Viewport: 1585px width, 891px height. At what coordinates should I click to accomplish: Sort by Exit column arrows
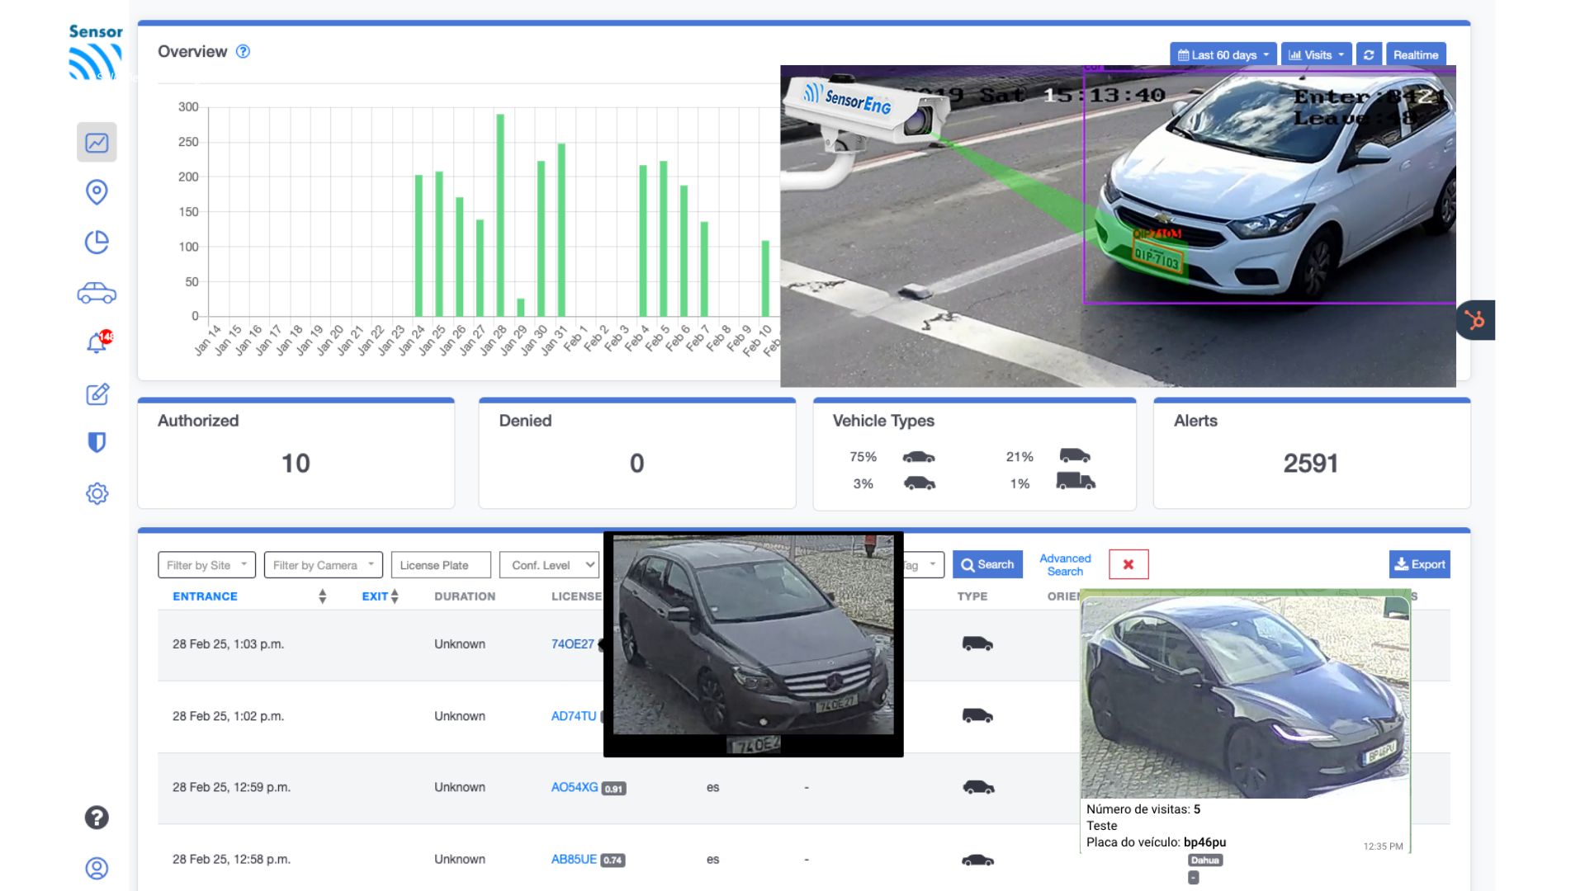click(395, 596)
